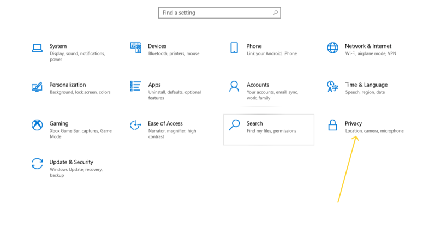Click into the Find a setting field

[x=219, y=13]
